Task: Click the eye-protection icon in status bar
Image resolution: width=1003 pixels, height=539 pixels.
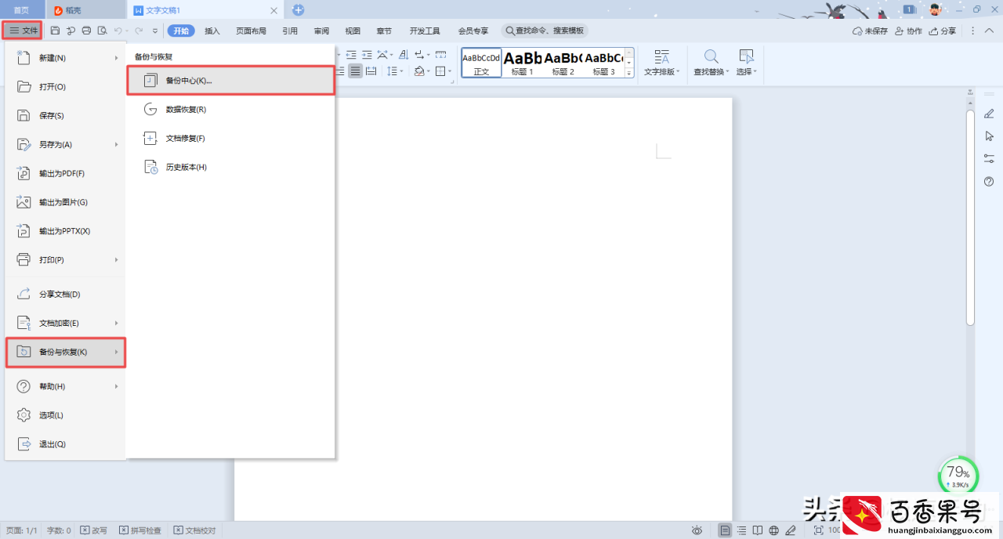Action: point(697,530)
